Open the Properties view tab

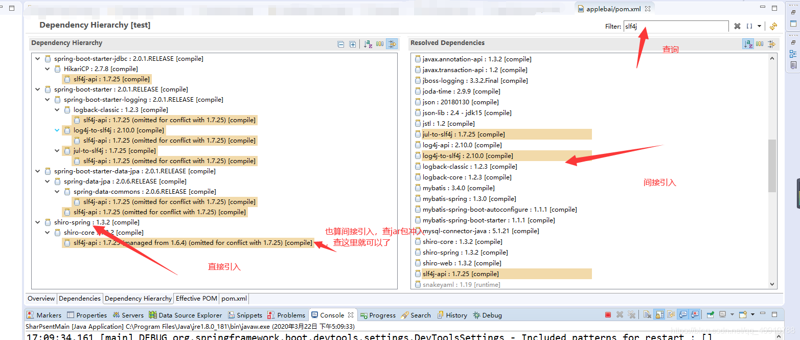(87, 315)
